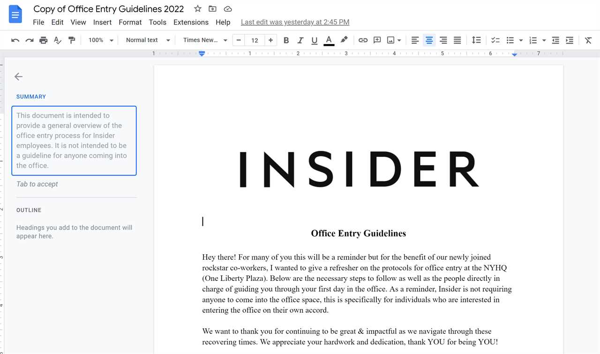The image size is (600, 354).
Task: Toggle bold formatting
Action: (286, 40)
